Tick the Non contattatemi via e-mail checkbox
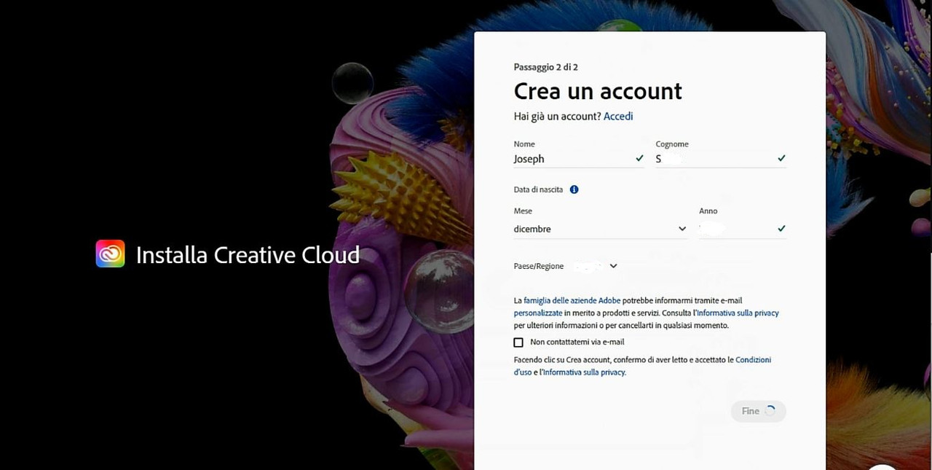Image resolution: width=932 pixels, height=470 pixels. pyautogui.click(x=518, y=342)
